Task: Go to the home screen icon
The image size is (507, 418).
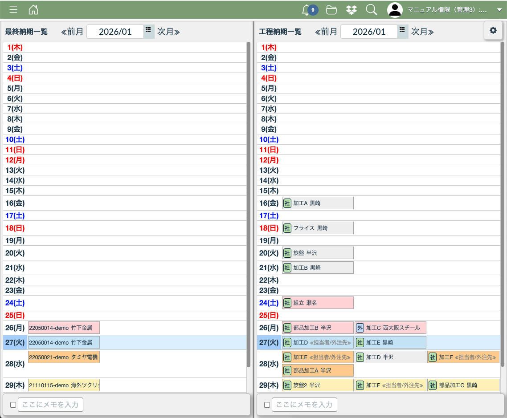Action: (33, 10)
